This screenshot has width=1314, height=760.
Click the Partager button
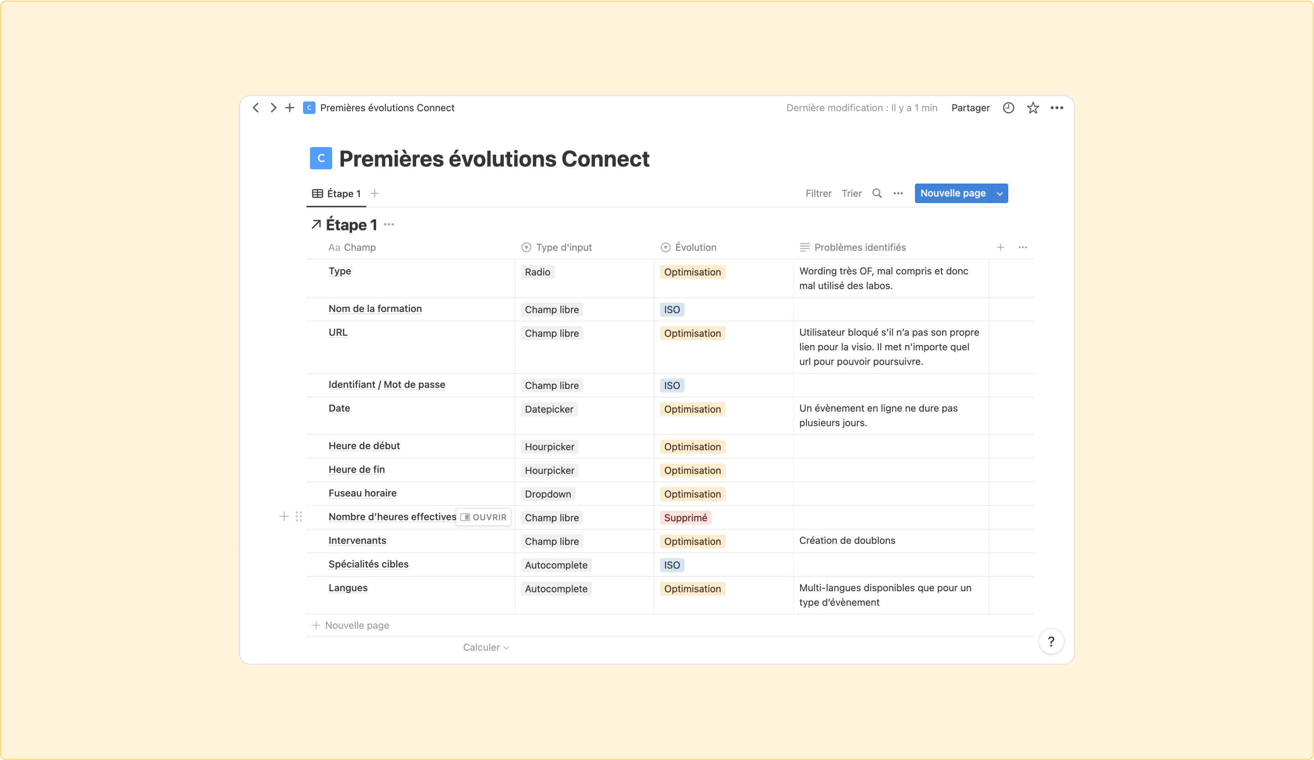coord(970,107)
